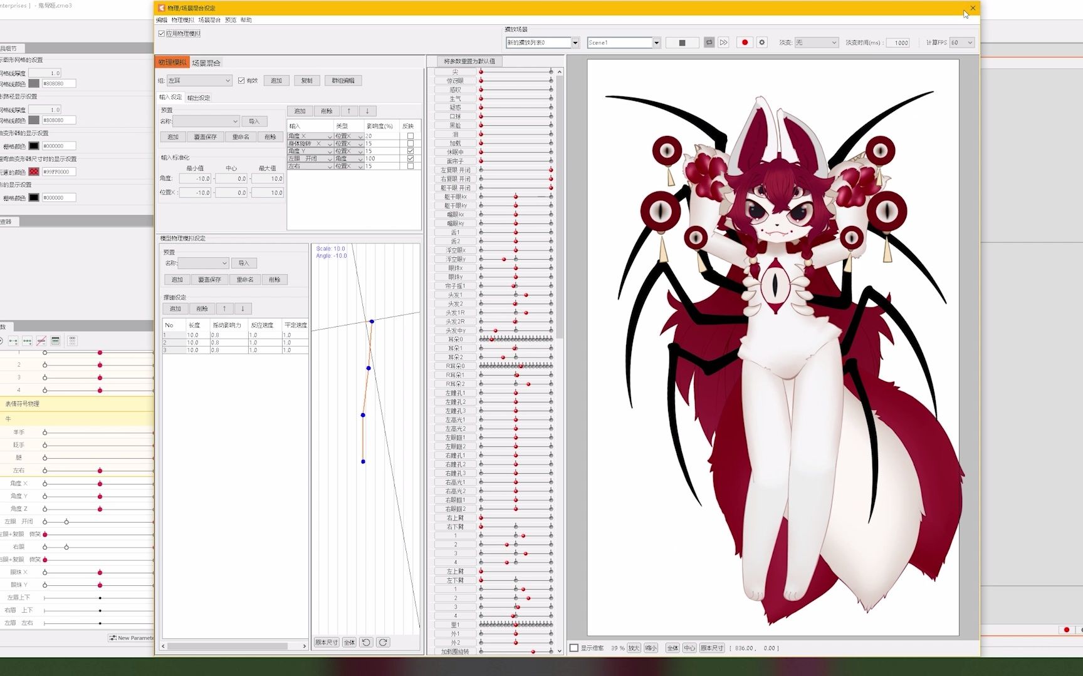Switch to the 场景混合 tab
The image size is (1083, 676).
click(206, 63)
